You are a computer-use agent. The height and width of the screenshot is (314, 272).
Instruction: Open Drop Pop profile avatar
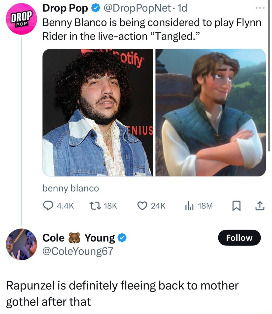tap(21, 19)
